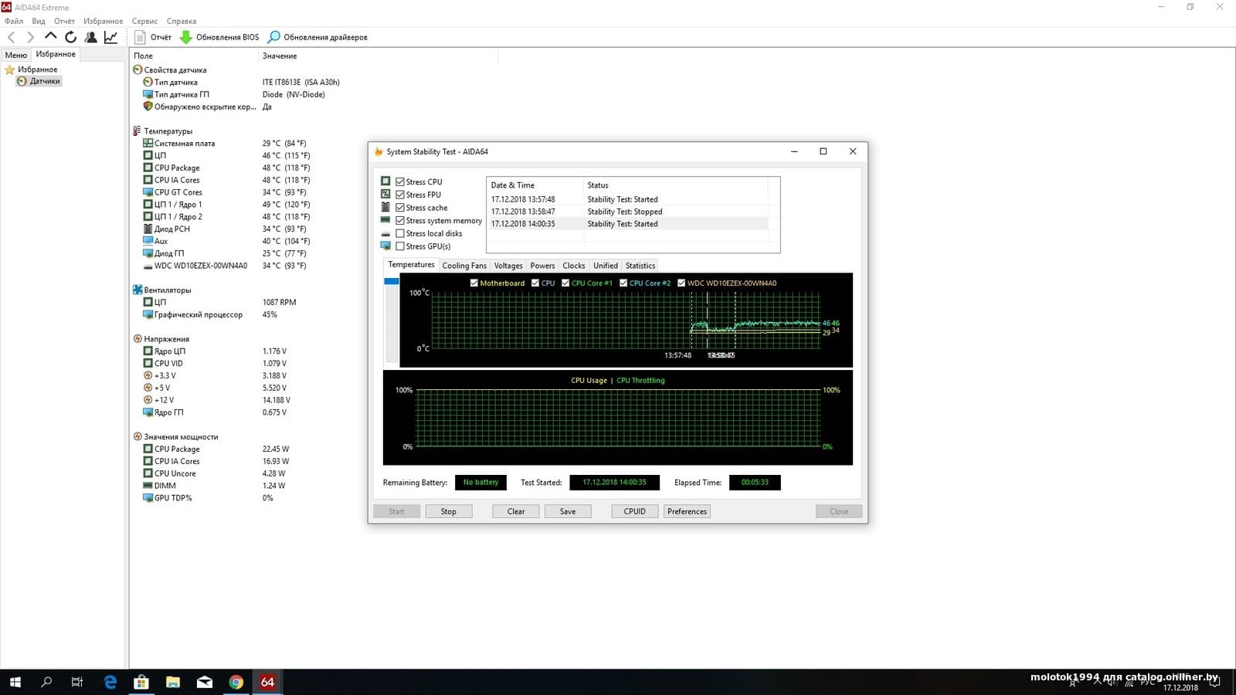
Task: Click the Stop button in stability test
Action: coord(449,511)
